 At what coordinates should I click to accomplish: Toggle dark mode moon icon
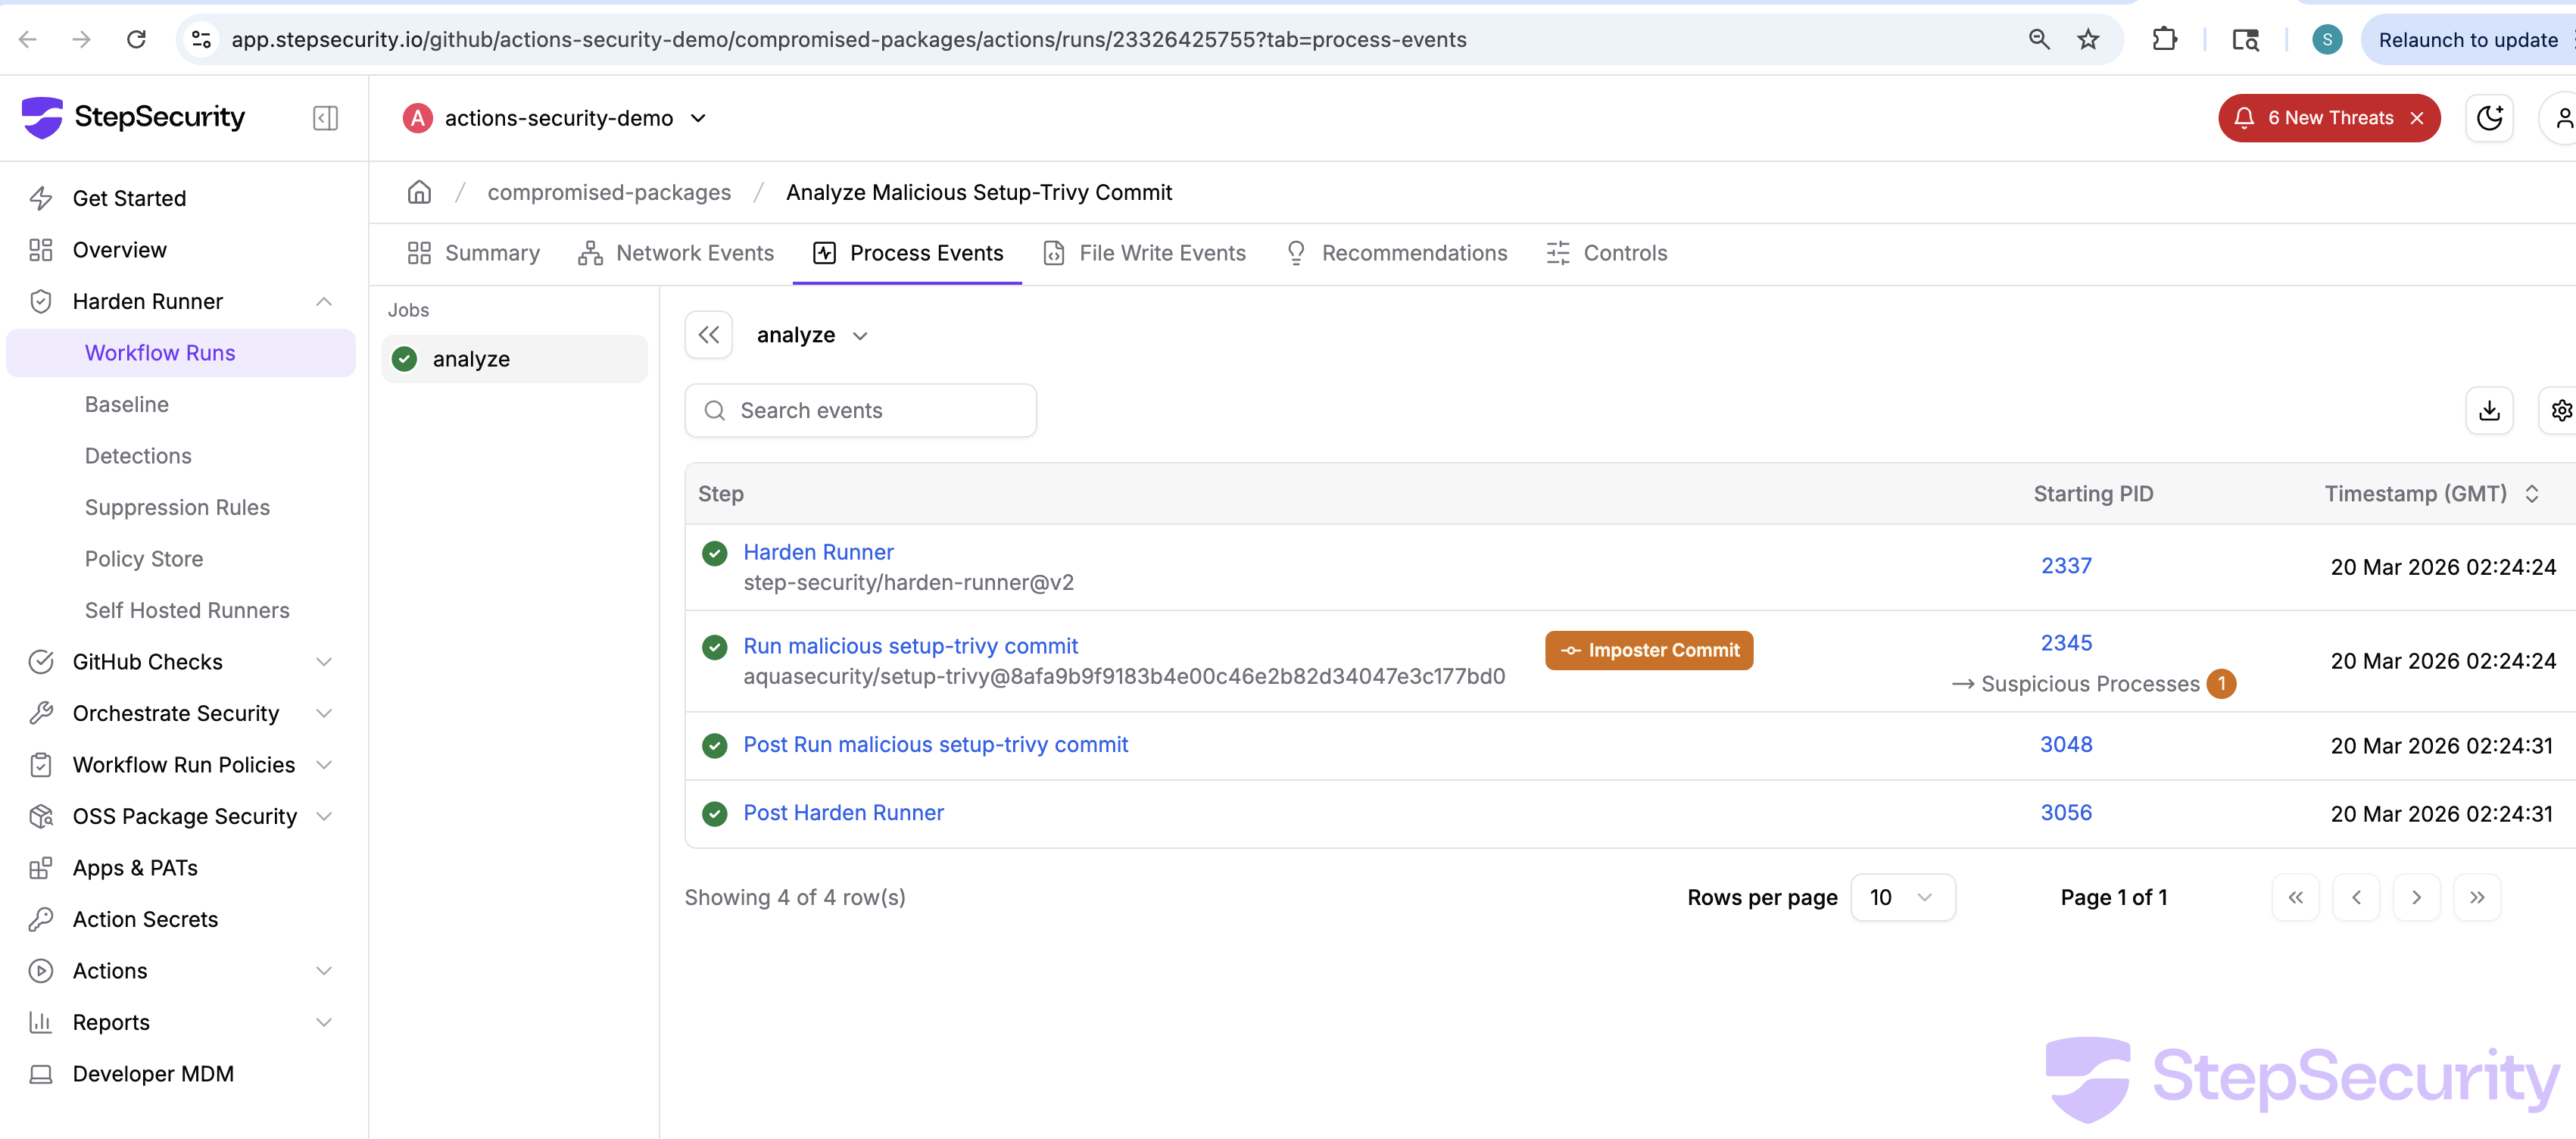click(2489, 118)
